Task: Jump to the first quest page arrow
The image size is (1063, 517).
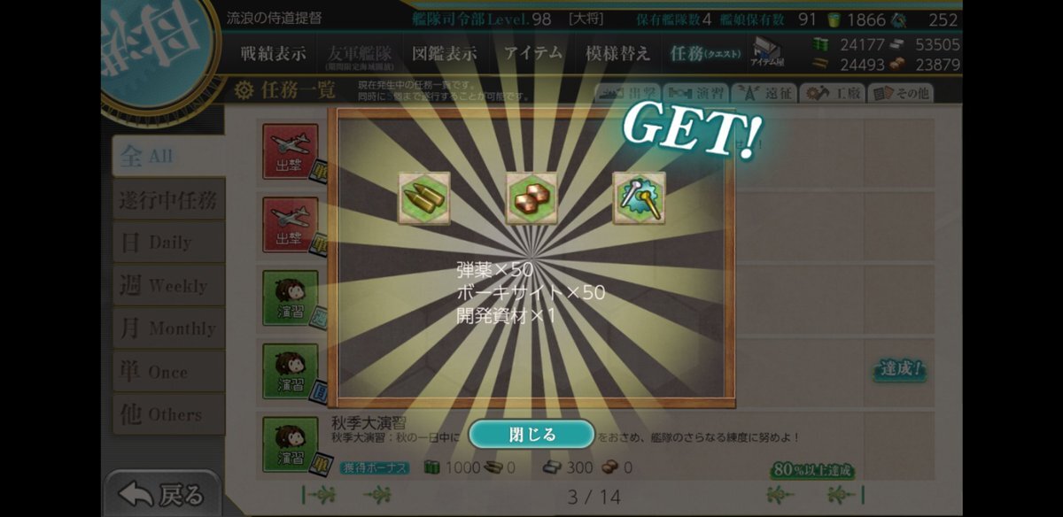Action: pyautogui.click(x=318, y=496)
